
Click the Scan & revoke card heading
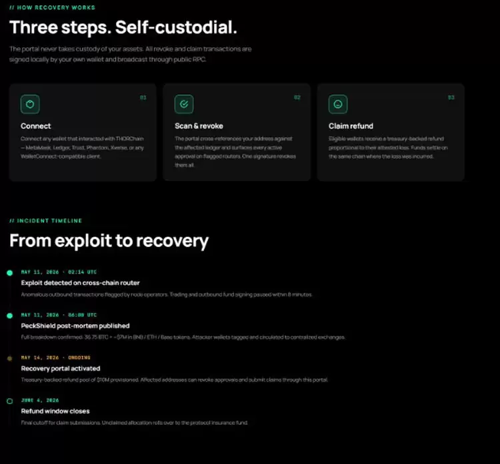(199, 126)
